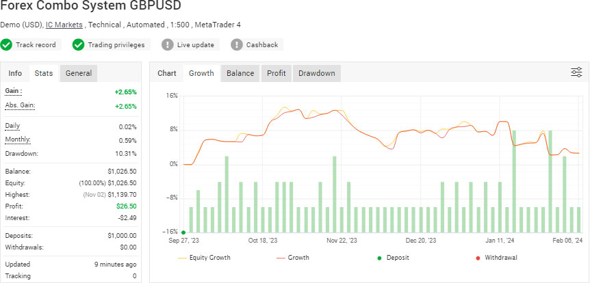
Task: Click the +2.65% Gain value
Action: pyautogui.click(x=126, y=92)
